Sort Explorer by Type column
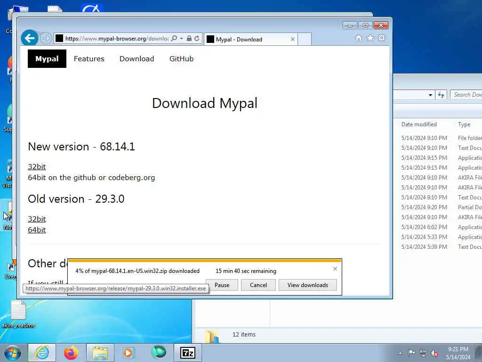 pos(464,124)
